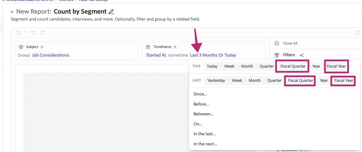Image resolution: width=362 pixels, height=152 pixels.
Task: Click the Overview breadcrumb link
Action: click(67, 0)
